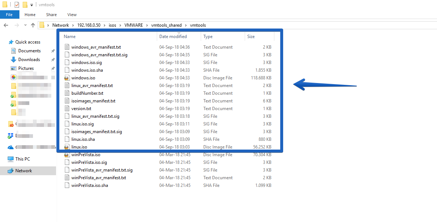Open Downloads in Quick access
The image size is (437, 222).
[29, 60]
